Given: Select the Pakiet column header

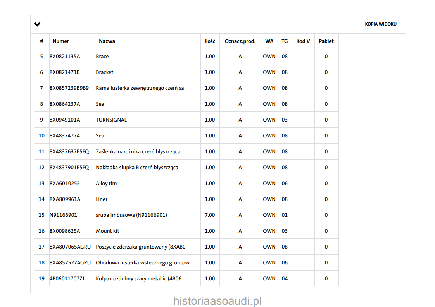Looking at the screenshot, I should pyautogui.click(x=326, y=41).
